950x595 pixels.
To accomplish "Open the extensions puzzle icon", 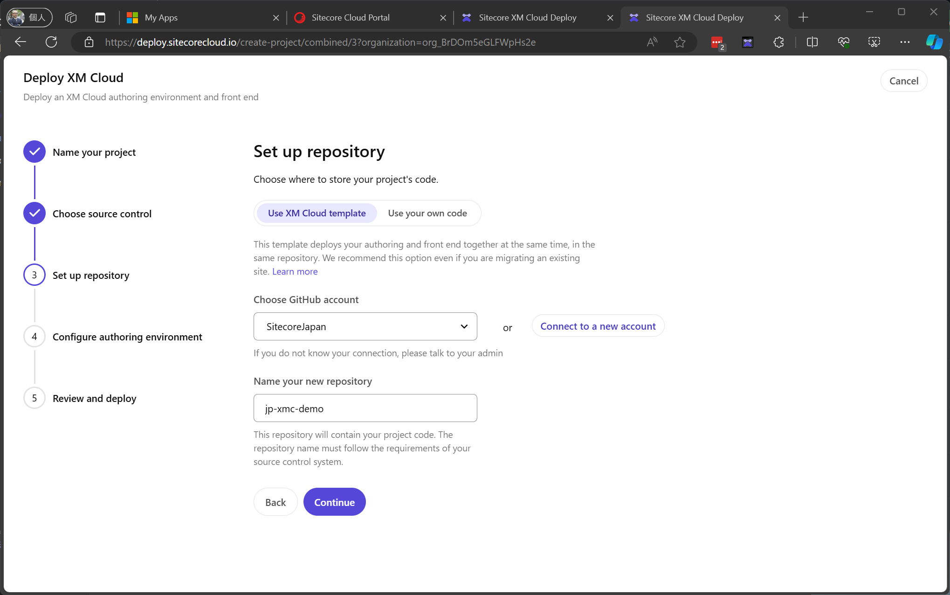I will coord(778,42).
